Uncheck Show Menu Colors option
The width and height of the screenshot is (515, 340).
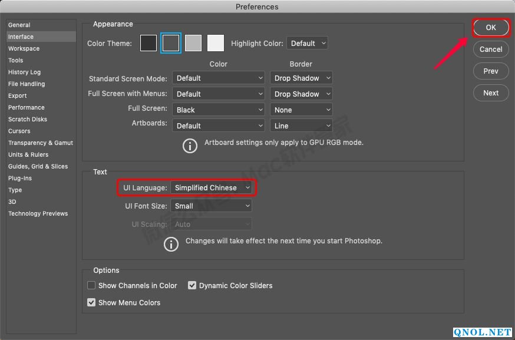tap(91, 302)
